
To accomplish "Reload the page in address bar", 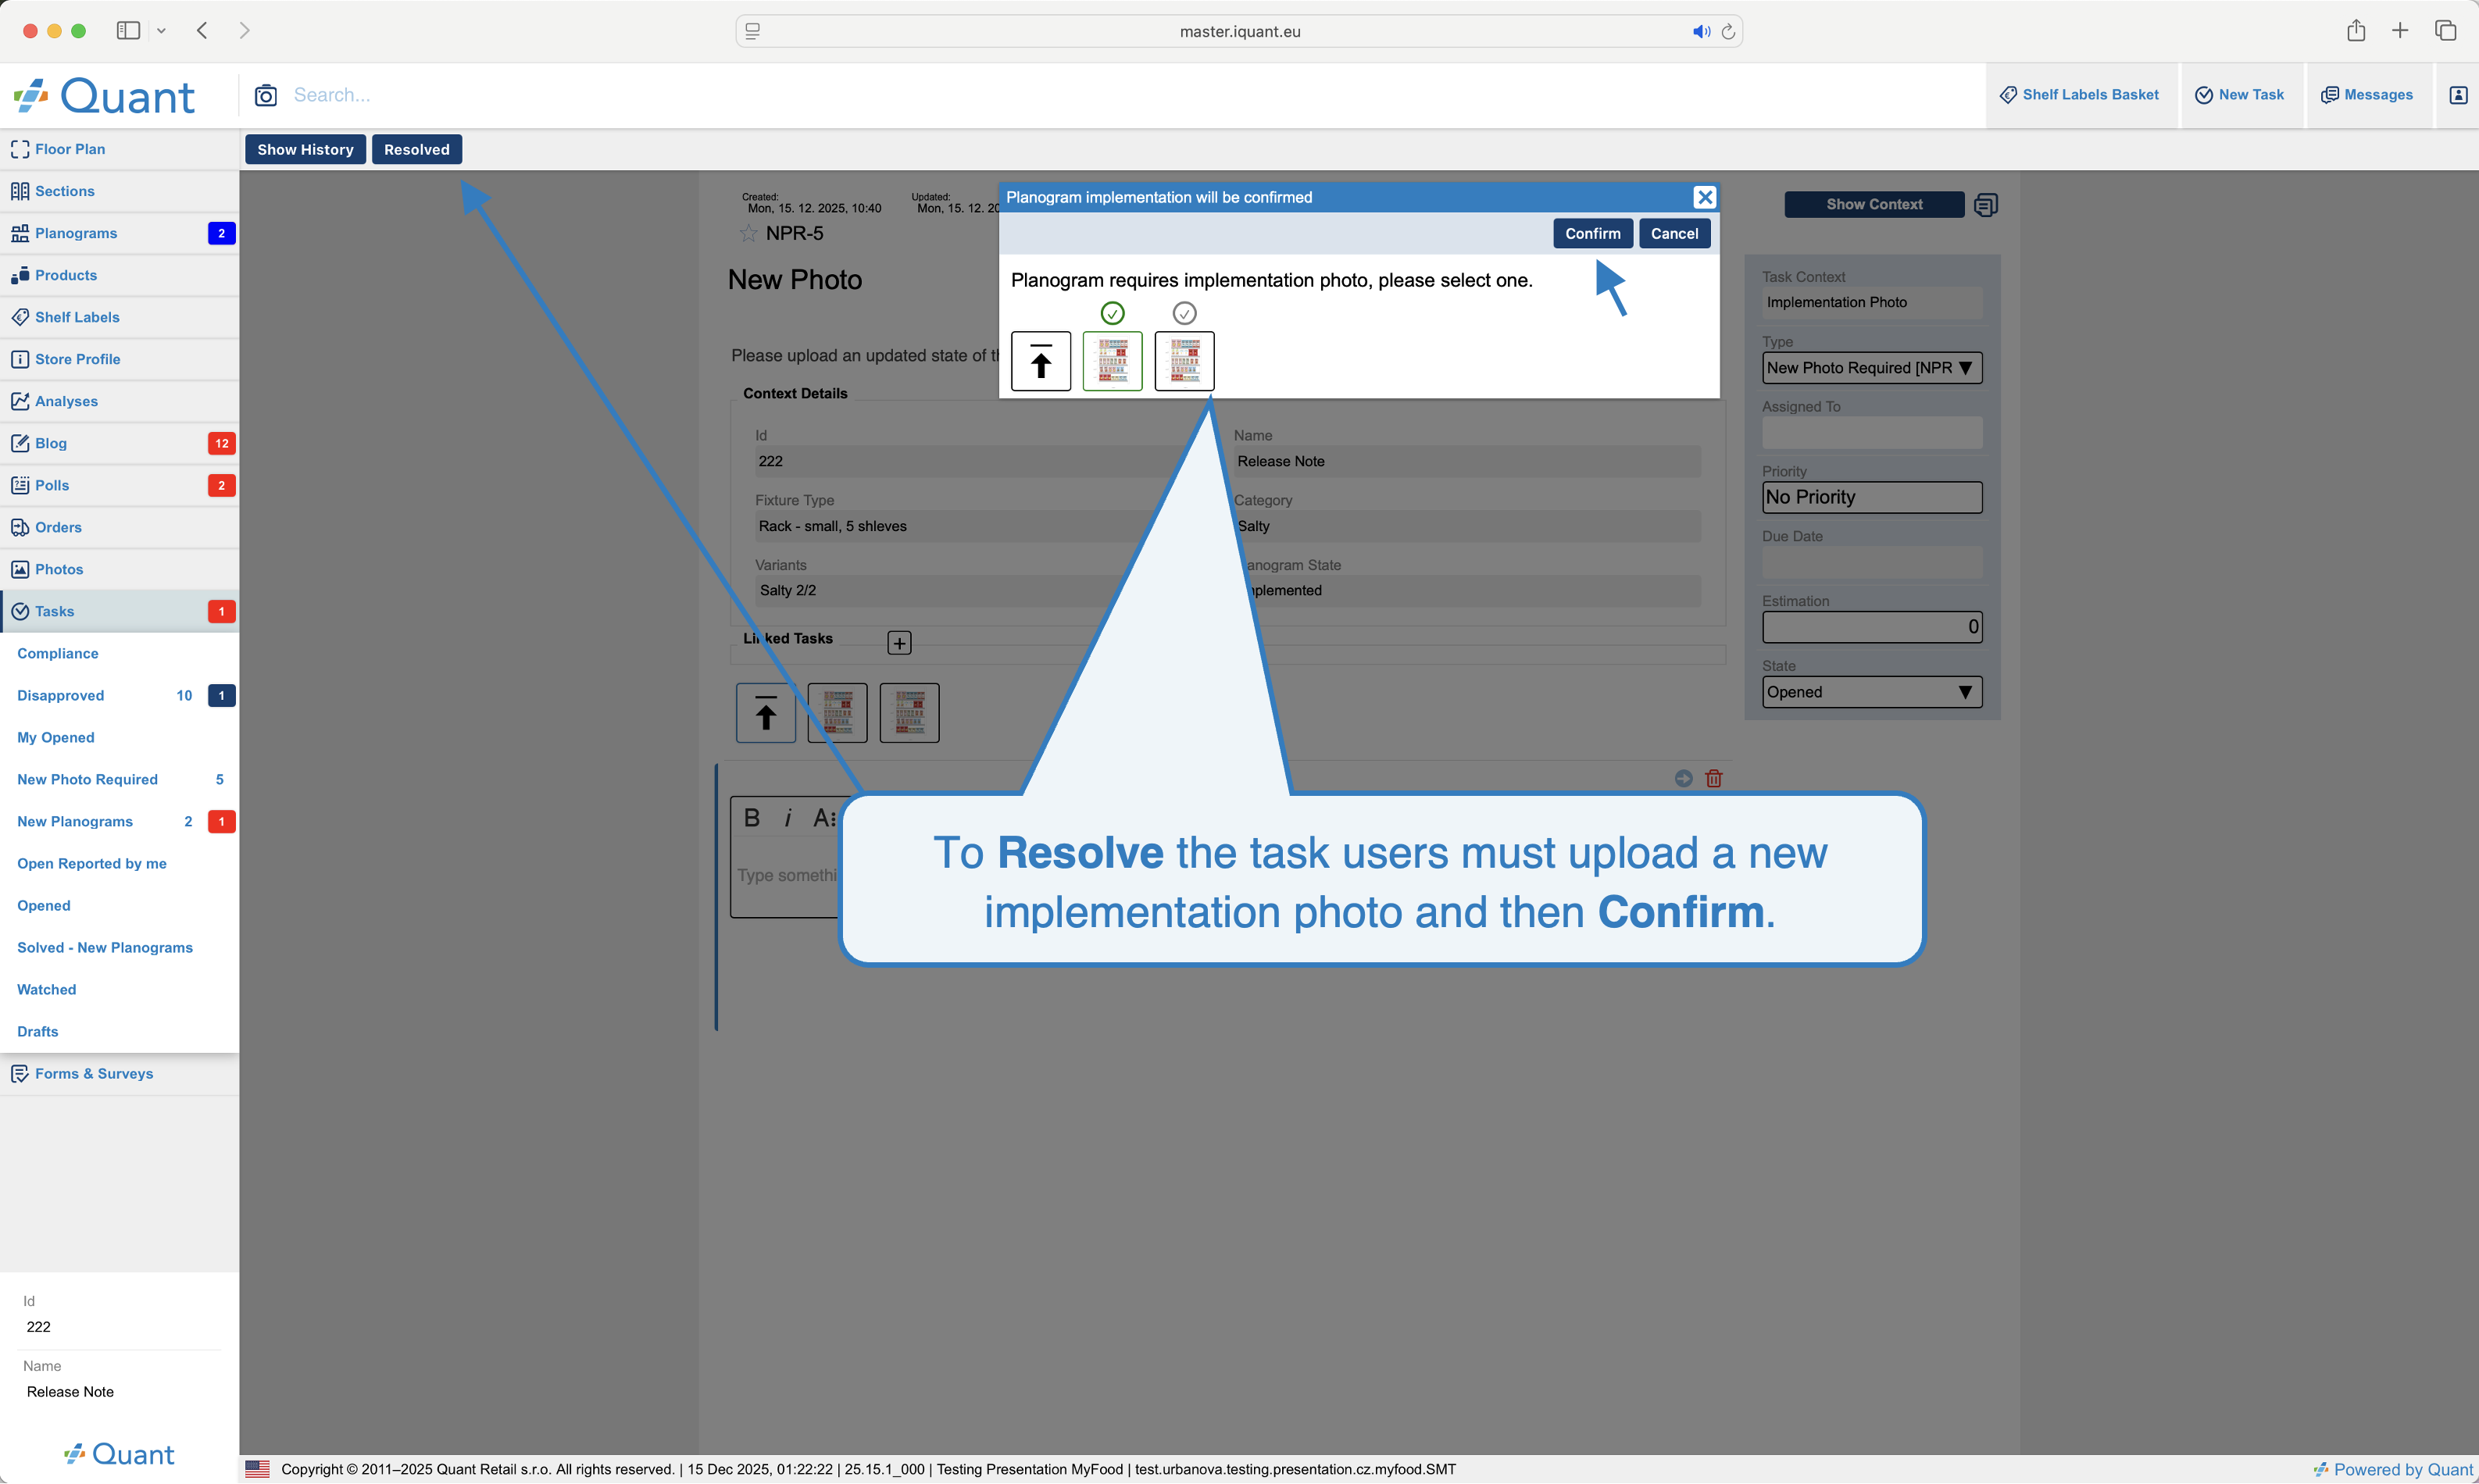I will pyautogui.click(x=1728, y=31).
